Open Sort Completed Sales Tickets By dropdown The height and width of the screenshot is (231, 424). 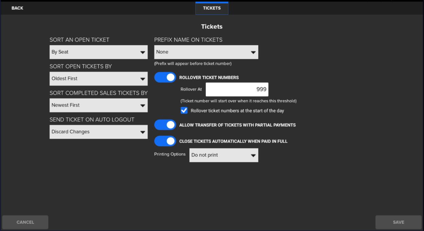[99, 105]
